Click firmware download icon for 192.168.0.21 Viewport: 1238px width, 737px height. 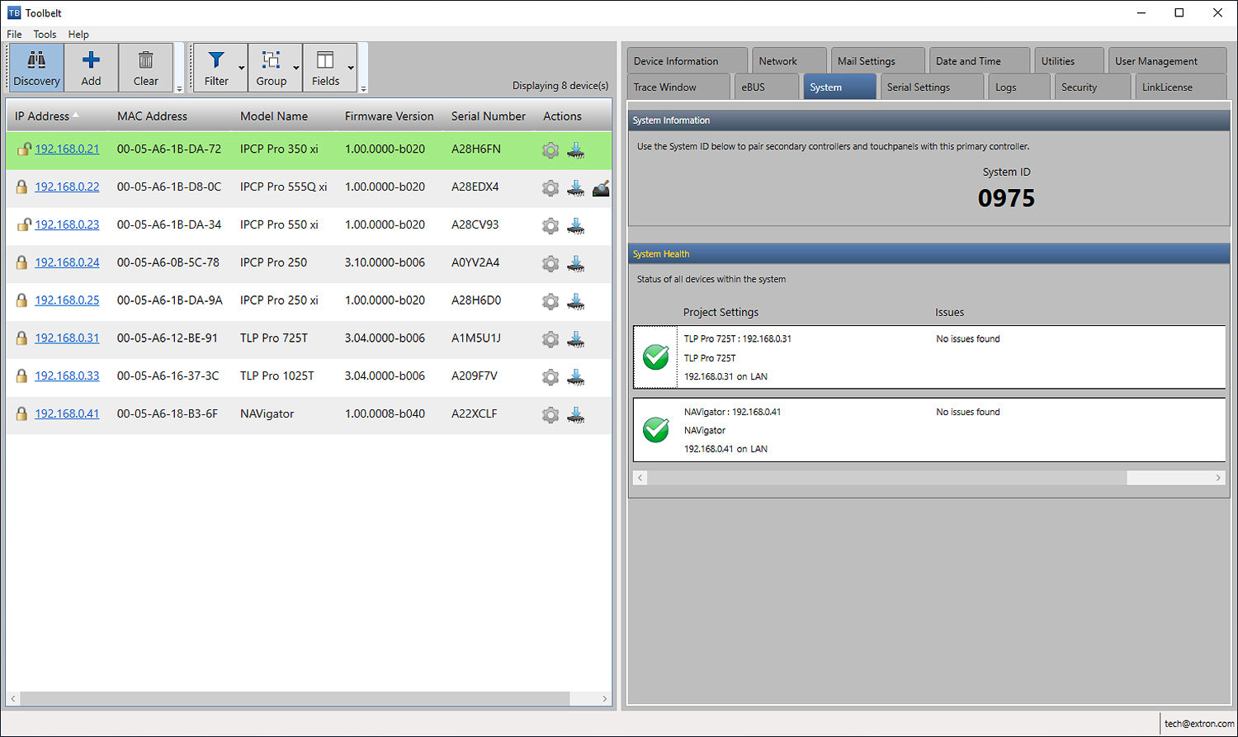576,150
